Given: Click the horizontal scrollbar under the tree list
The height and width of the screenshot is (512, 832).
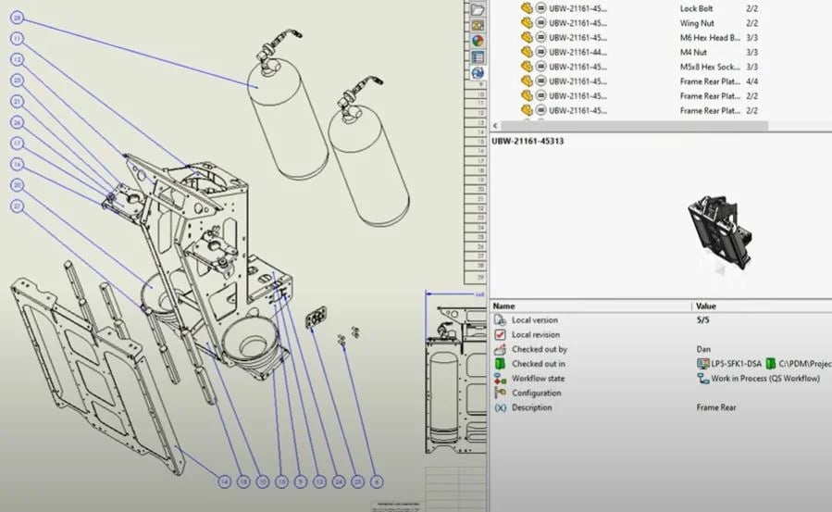Looking at the screenshot, I should 634,126.
